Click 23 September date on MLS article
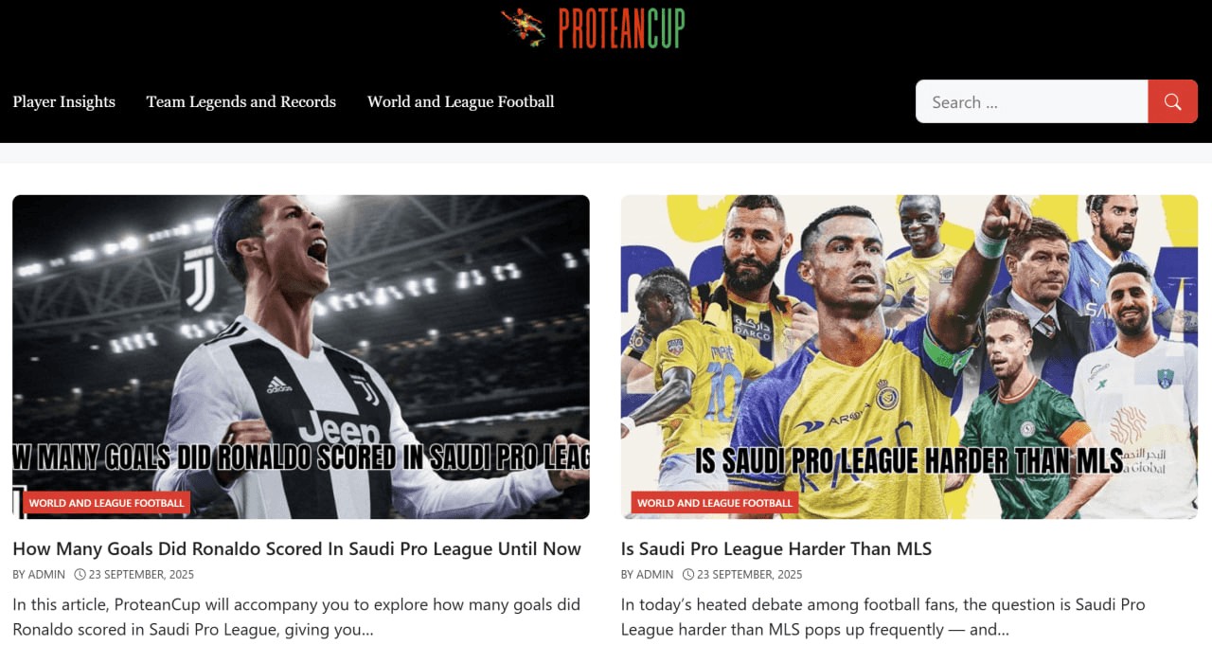1212x645 pixels. (750, 574)
